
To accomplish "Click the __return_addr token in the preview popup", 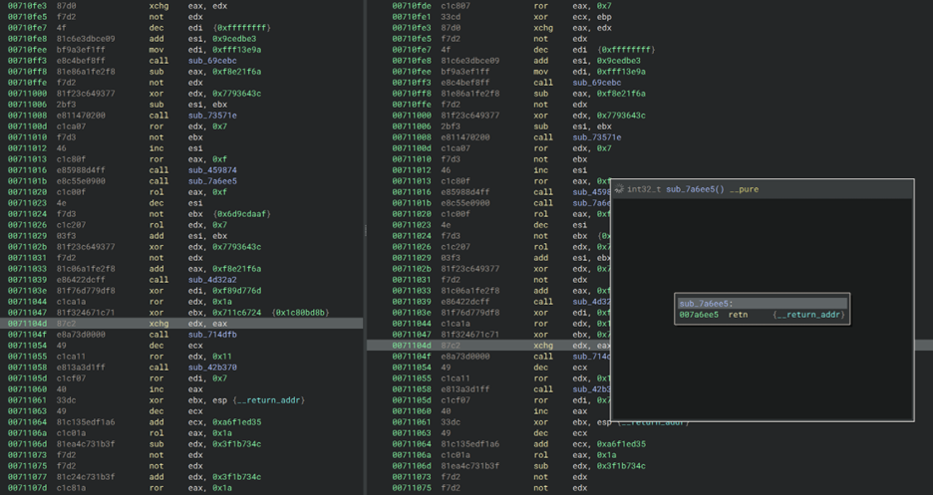I will [808, 315].
